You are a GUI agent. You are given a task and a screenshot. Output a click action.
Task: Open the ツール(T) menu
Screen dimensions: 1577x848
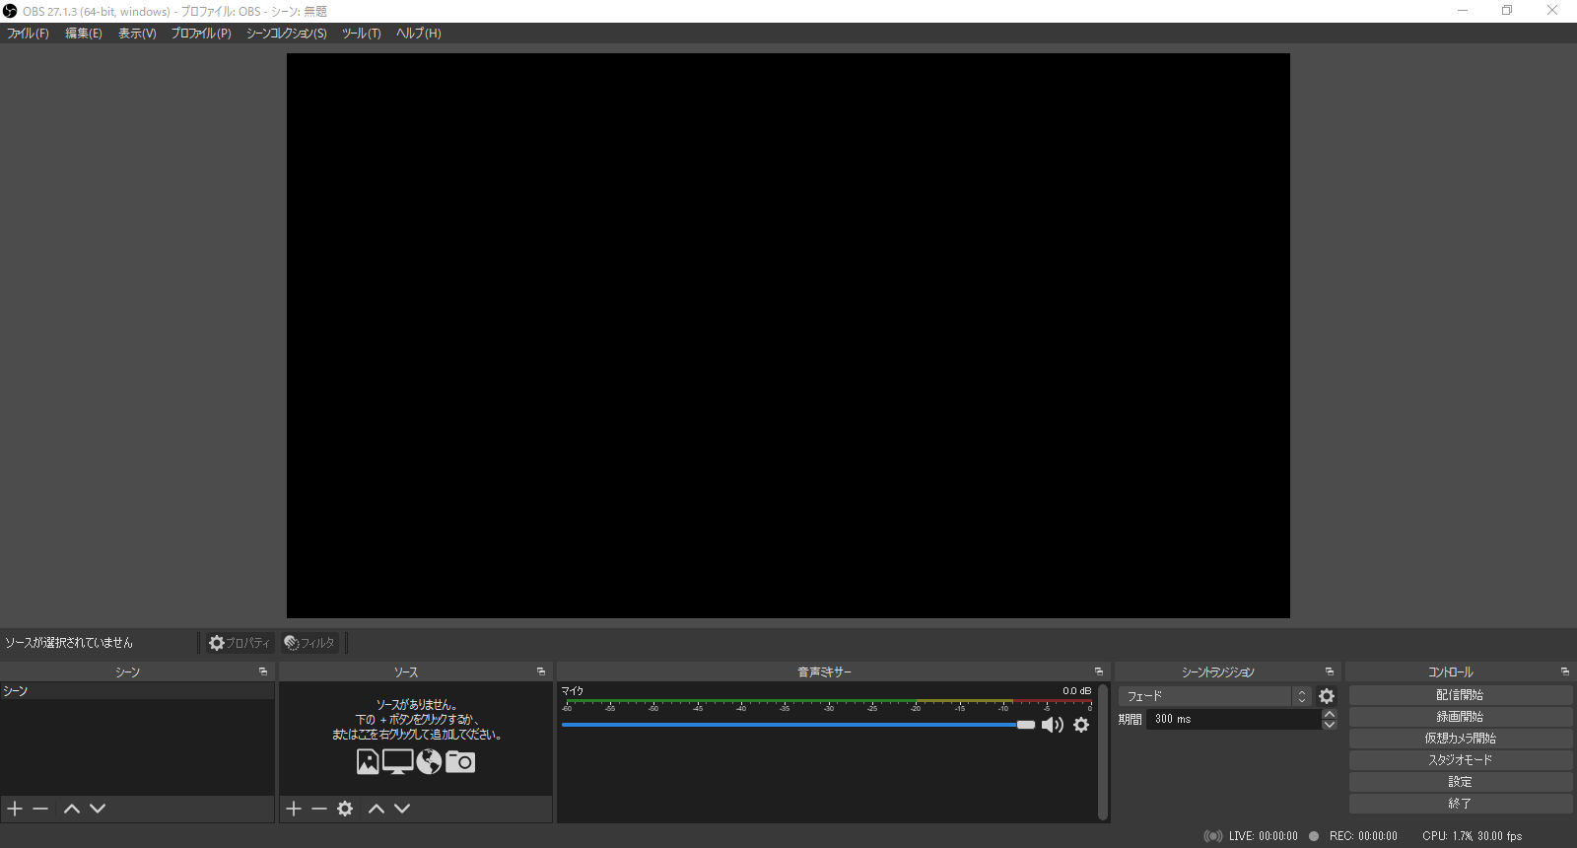362,34
